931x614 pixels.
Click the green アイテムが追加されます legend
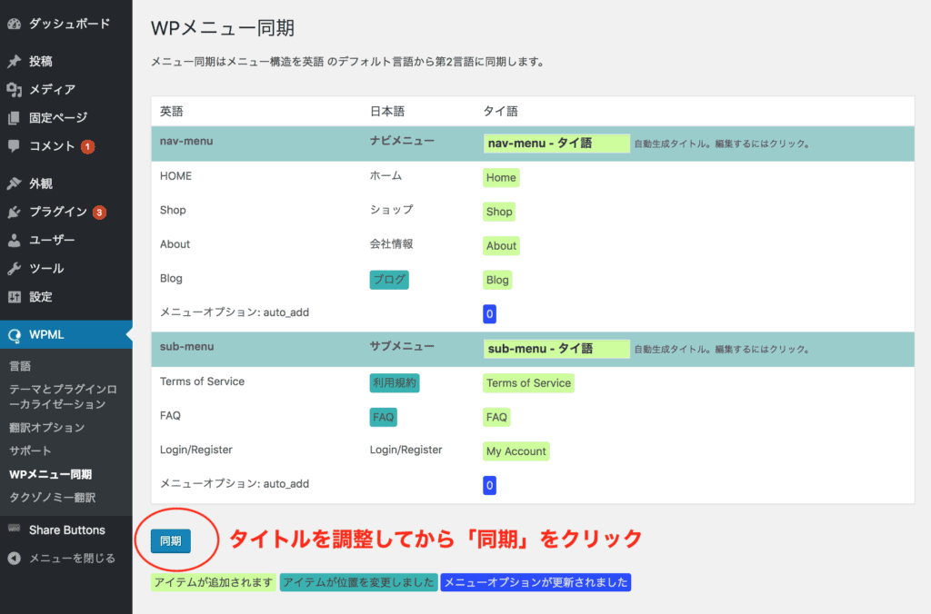pos(213,582)
